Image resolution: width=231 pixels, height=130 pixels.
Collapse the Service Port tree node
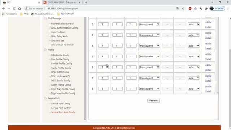point(45,98)
